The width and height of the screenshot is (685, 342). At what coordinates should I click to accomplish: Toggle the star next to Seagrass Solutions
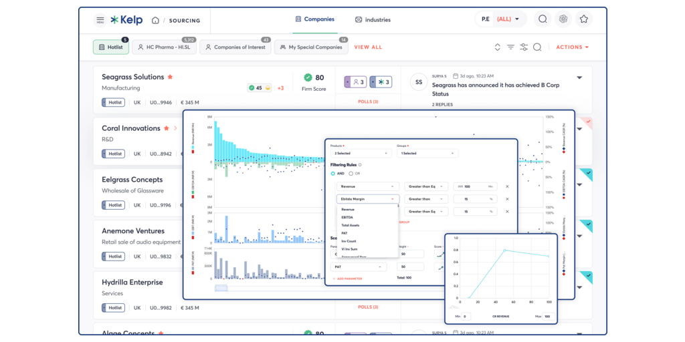(170, 77)
